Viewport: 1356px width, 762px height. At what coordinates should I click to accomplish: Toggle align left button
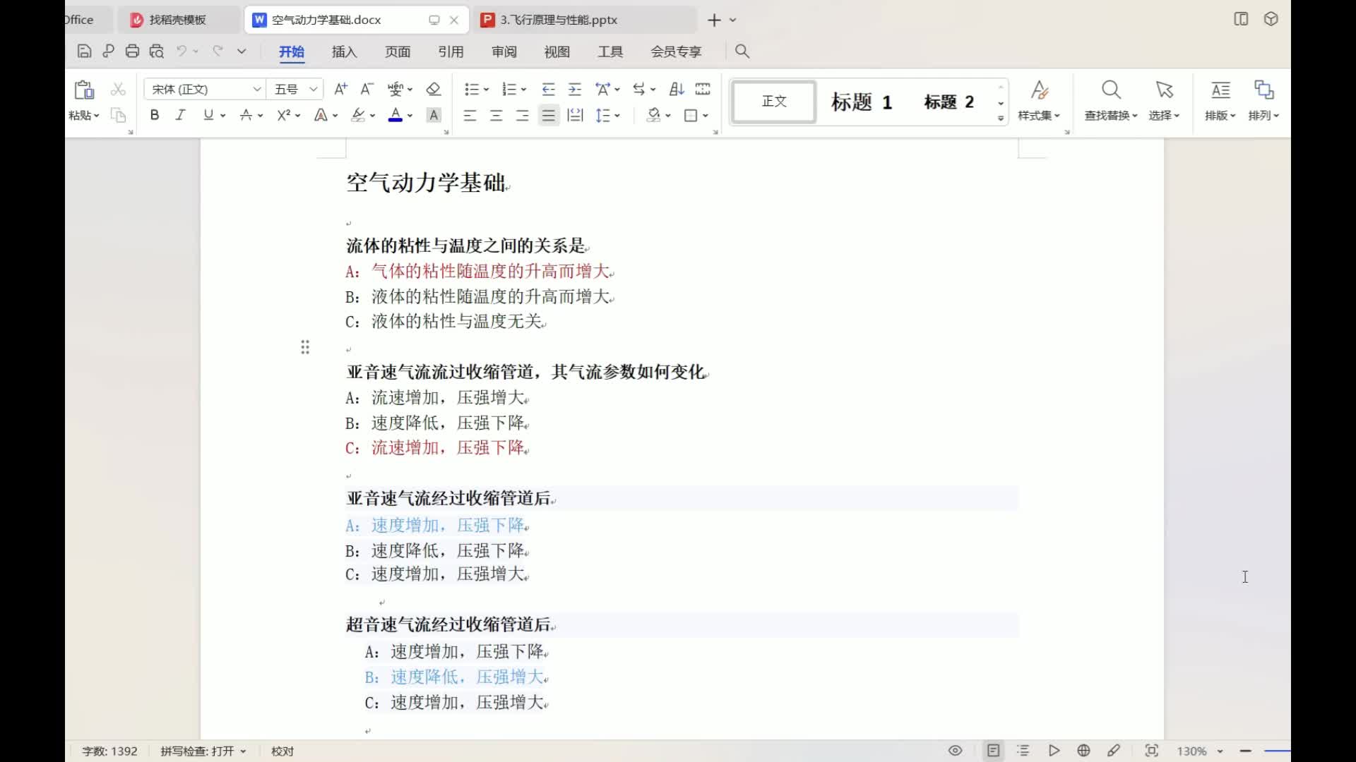point(470,116)
